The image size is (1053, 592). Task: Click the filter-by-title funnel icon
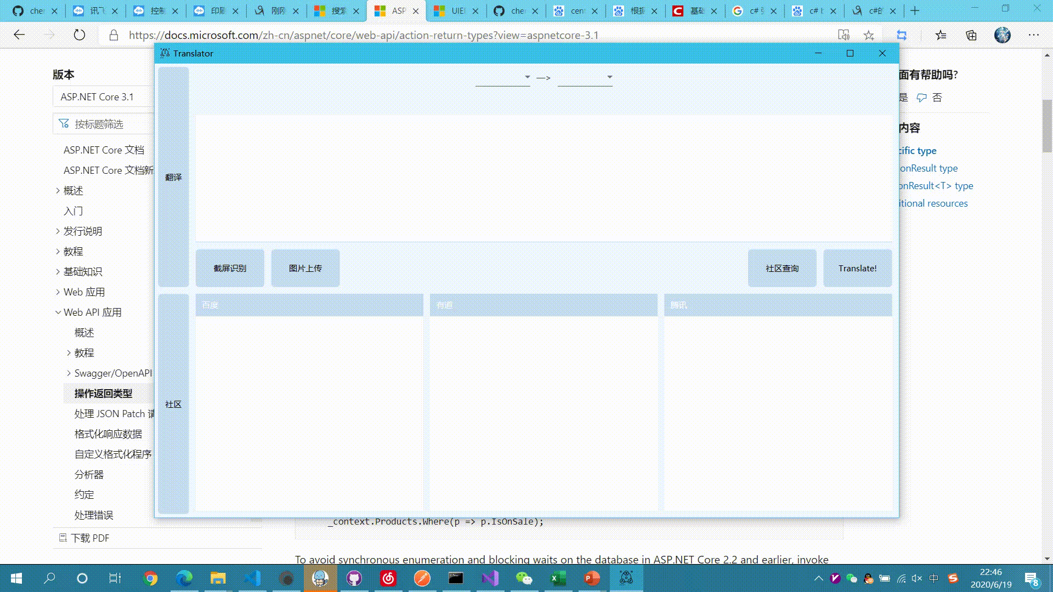pos(64,124)
